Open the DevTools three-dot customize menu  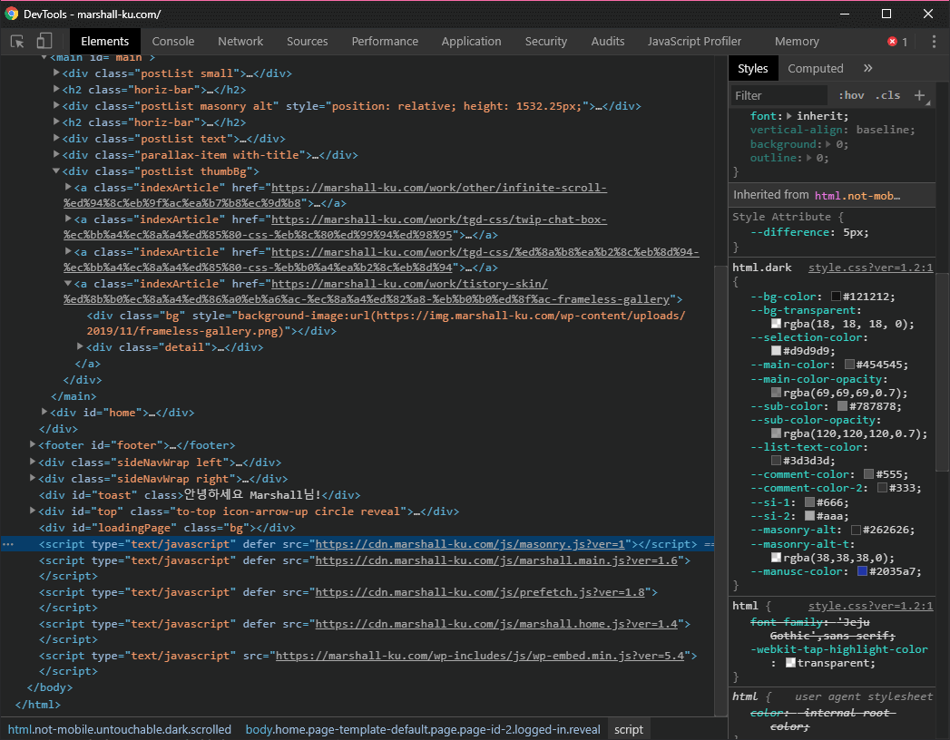[x=933, y=42]
